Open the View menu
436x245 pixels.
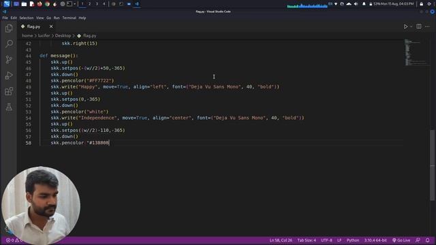pyautogui.click(x=40, y=18)
